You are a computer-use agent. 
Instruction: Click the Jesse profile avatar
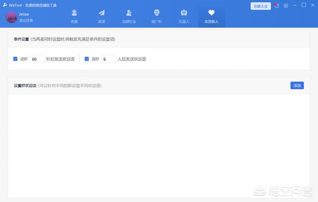(11, 17)
